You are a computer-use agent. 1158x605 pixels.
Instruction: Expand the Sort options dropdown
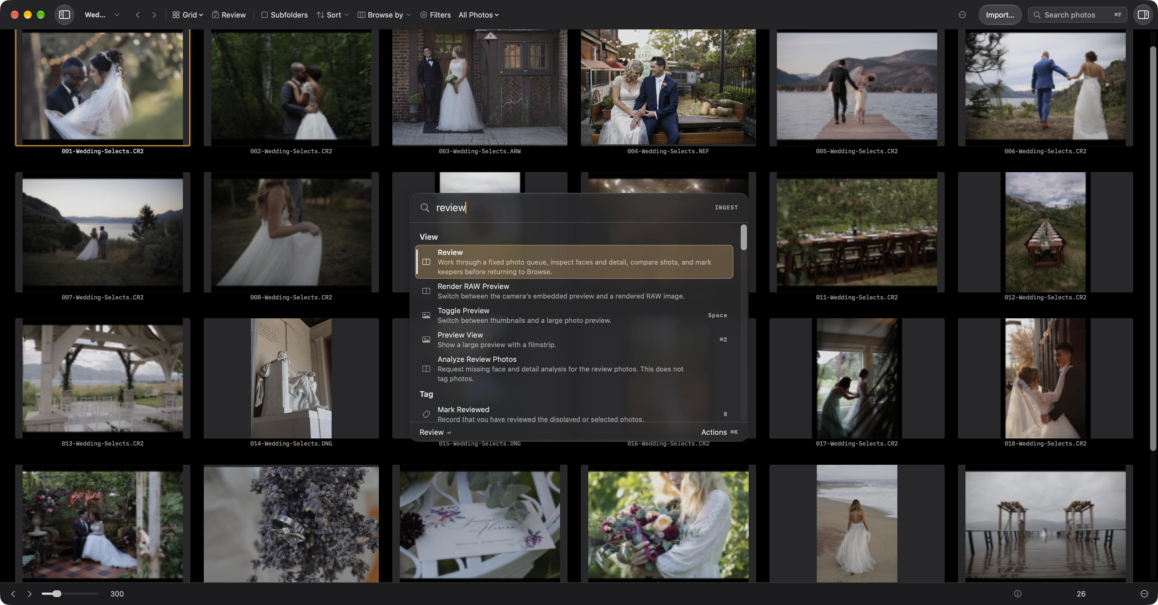333,15
